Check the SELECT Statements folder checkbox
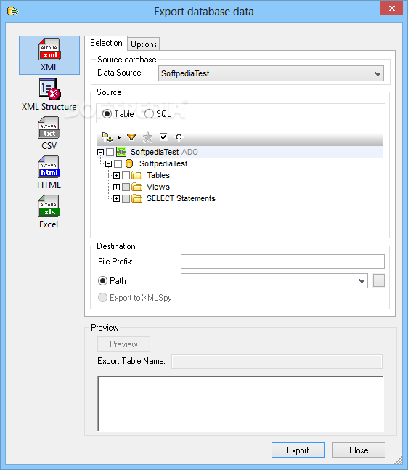 tap(126, 199)
